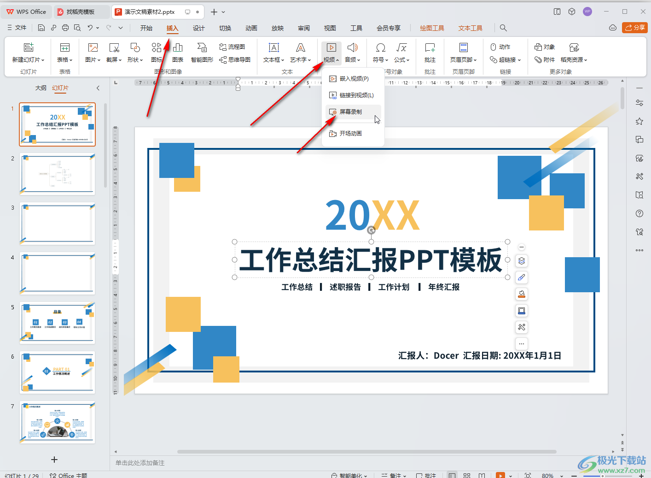651x478 pixels.
Task: Click the layers icon beside the text box
Action: 522,261
